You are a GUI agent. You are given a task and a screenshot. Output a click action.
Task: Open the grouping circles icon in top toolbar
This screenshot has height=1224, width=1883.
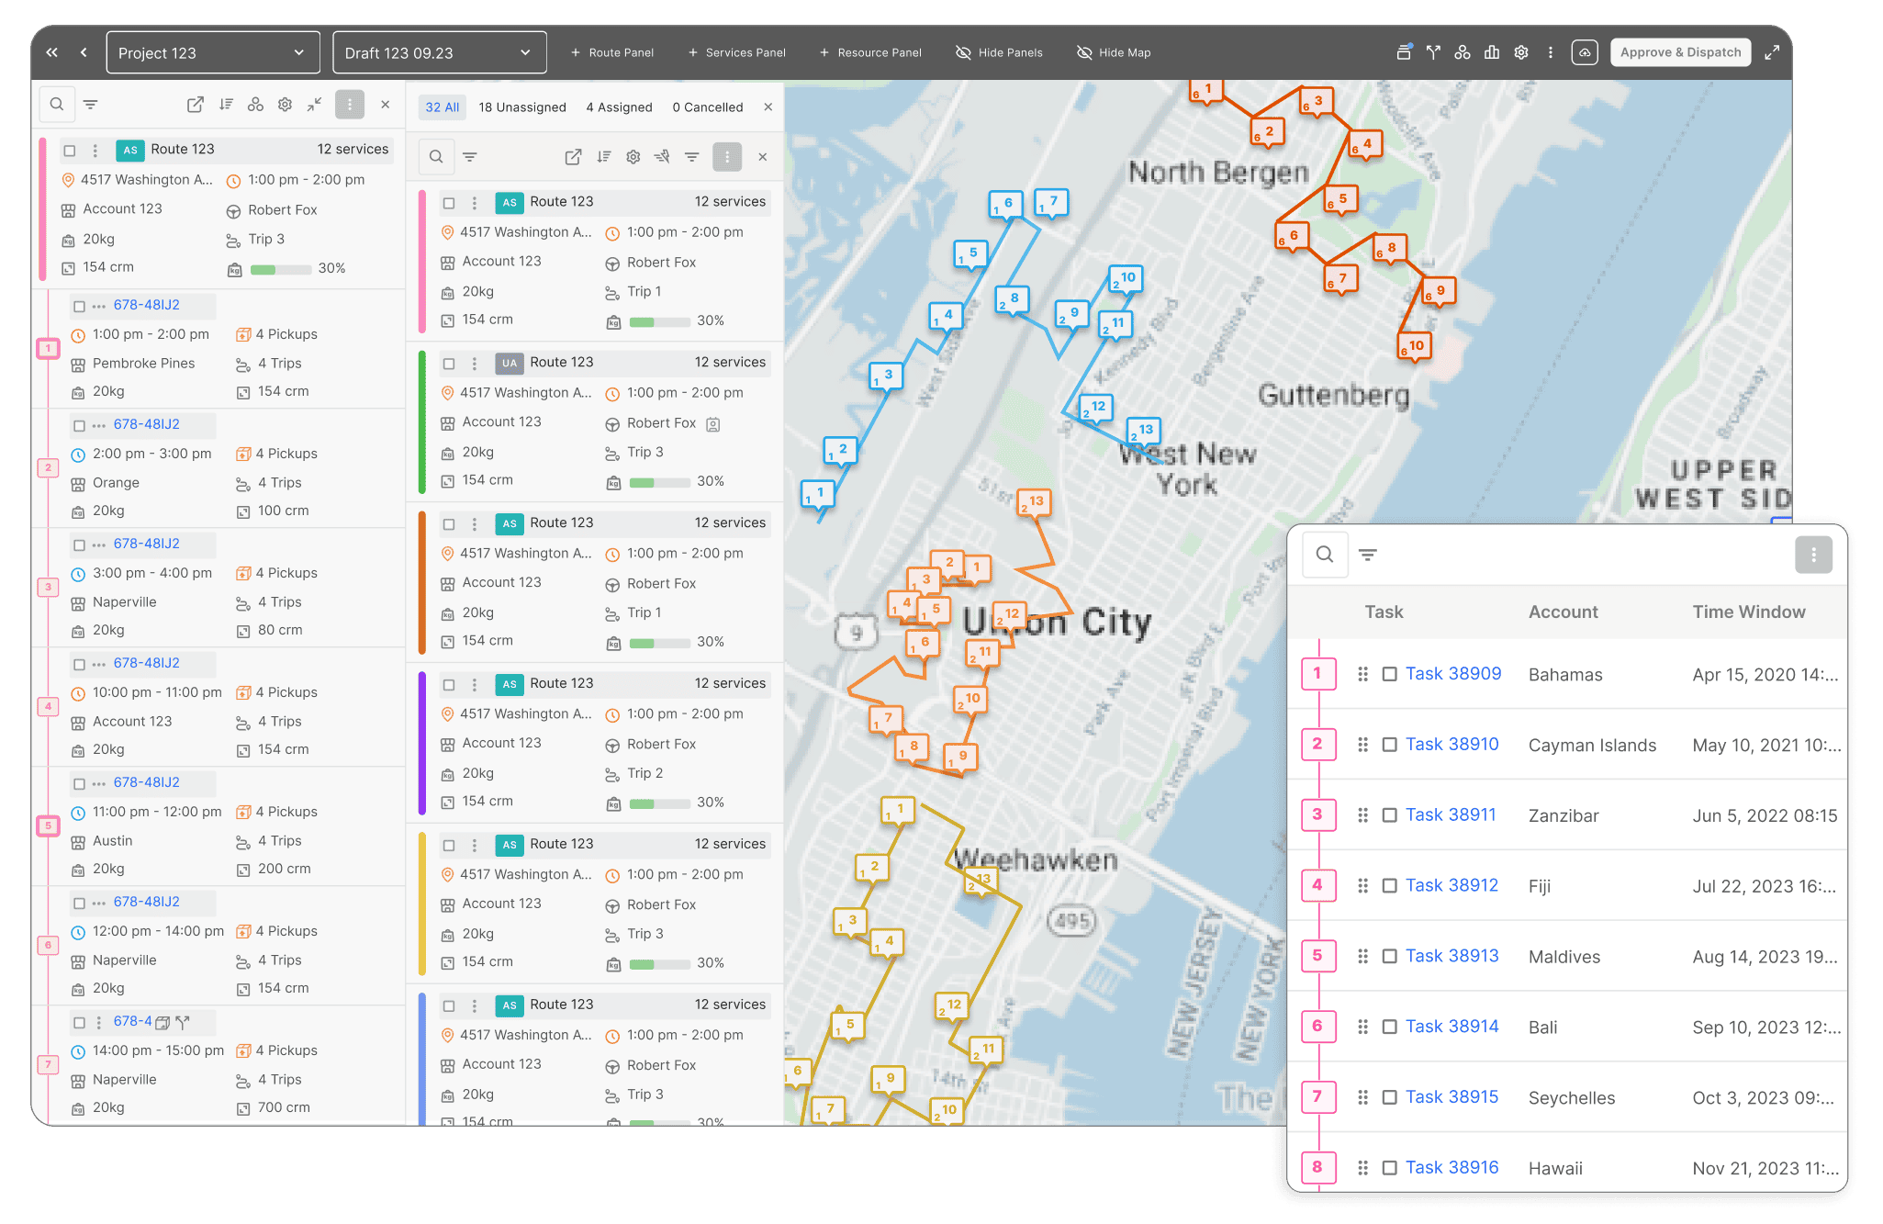pyautogui.click(x=1463, y=52)
